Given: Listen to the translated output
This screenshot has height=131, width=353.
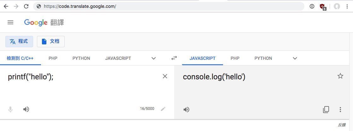Looking at the screenshot, I should 186,110.
